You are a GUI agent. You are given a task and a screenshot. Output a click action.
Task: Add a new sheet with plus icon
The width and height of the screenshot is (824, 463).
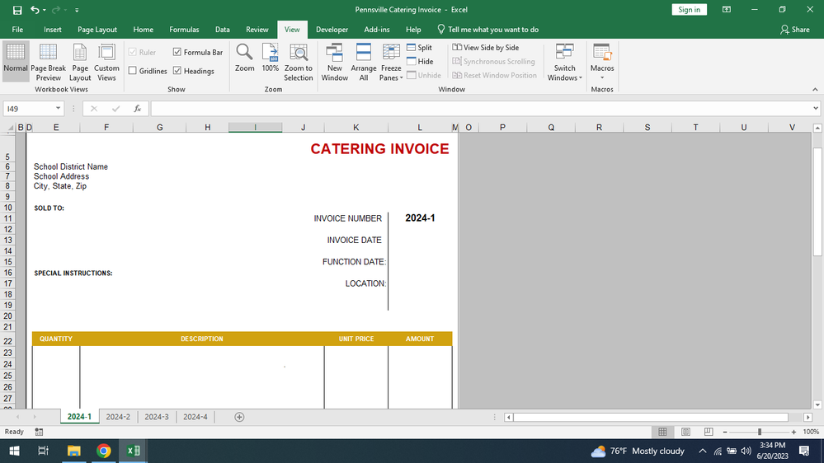(239, 417)
